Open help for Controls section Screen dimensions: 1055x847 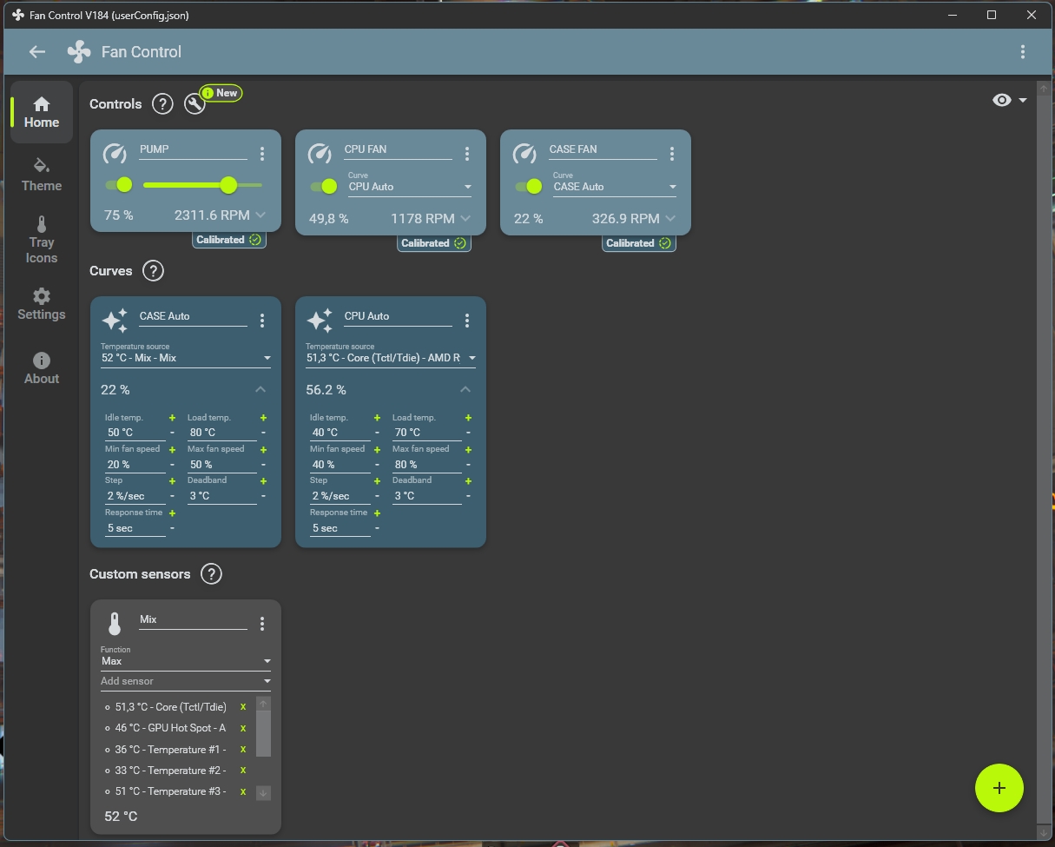click(x=162, y=104)
